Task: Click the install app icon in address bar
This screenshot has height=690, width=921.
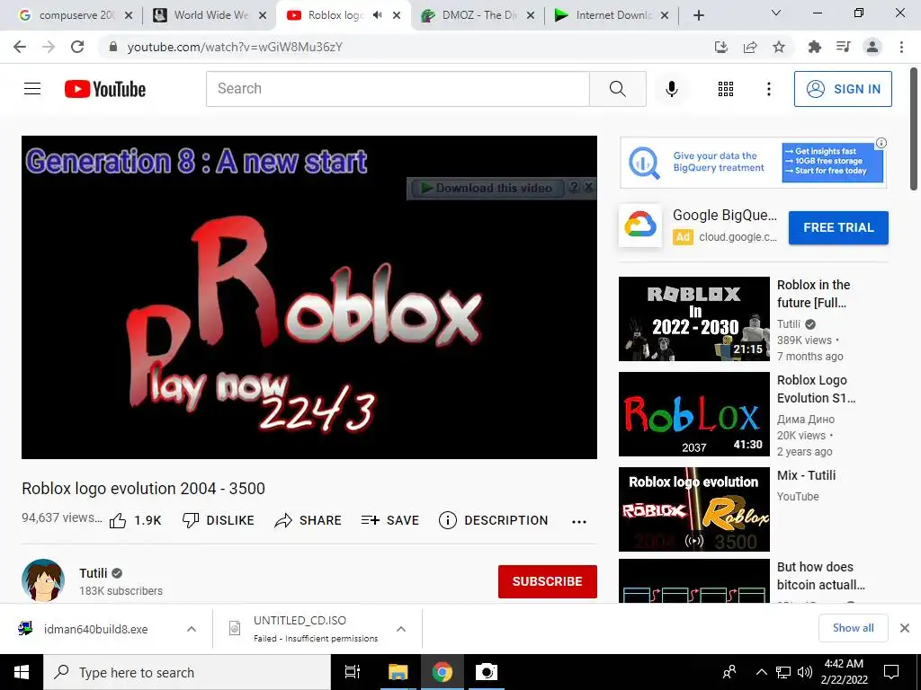Action: (x=720, y=47)
